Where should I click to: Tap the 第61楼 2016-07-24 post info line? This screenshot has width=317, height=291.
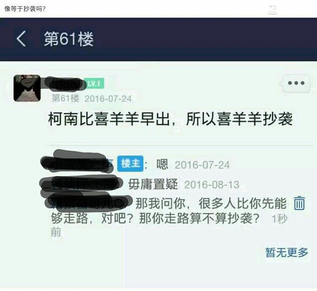pyautogui.click(x=91, y=99)
